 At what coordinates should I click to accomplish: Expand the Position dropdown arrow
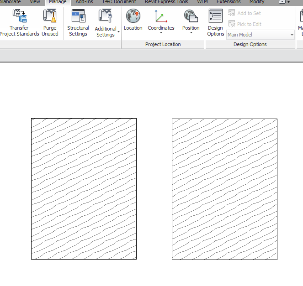click(191, 33)
